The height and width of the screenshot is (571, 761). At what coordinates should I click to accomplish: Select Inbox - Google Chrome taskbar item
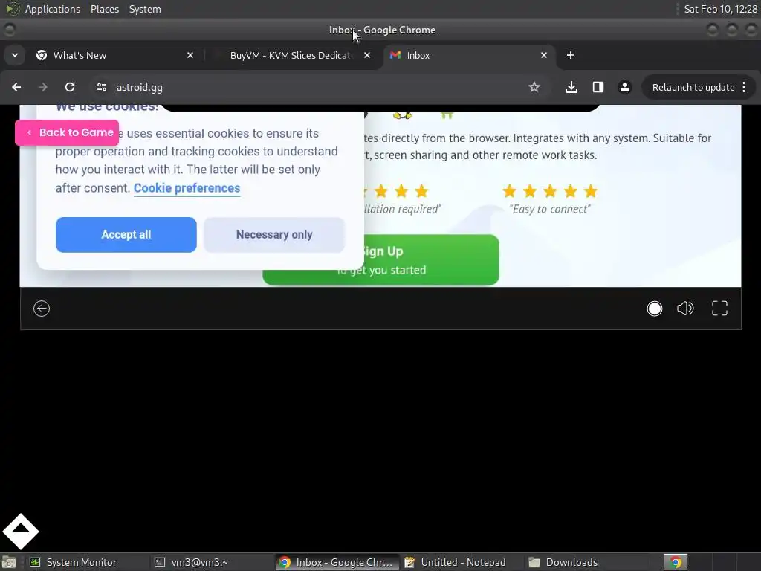coord(337,562)
